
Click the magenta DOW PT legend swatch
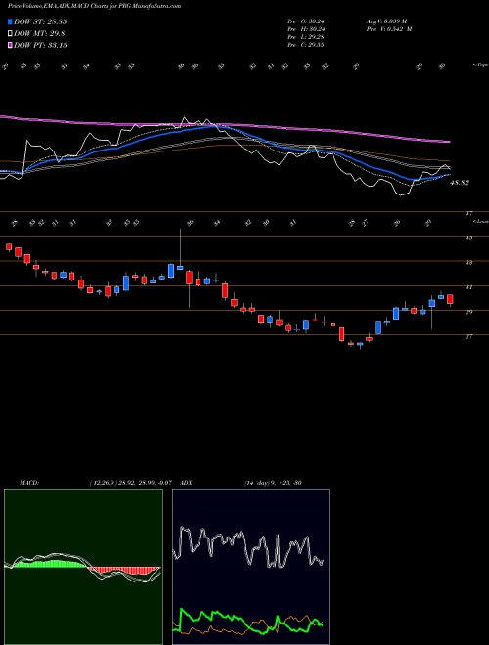(10, 45)
